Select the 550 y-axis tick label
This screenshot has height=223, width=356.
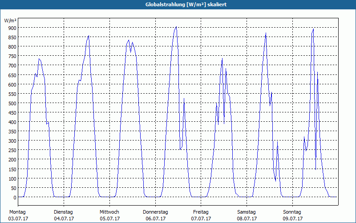(13, 94)
